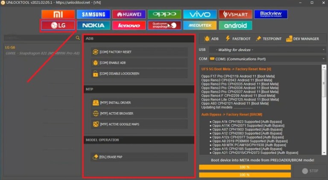The height and width of the screenshot is (180, 328).
Task: Select the Qualcomm Snapdragon tile
Action: 164,25
